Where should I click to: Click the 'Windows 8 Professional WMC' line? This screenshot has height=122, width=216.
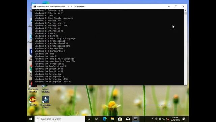pos(51,26)
